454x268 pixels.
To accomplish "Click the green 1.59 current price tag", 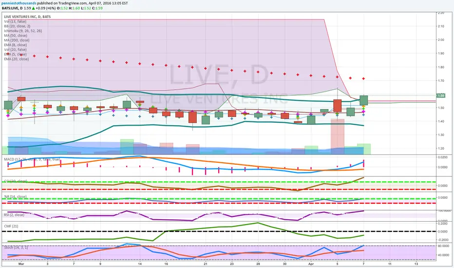I will point(441,96).
